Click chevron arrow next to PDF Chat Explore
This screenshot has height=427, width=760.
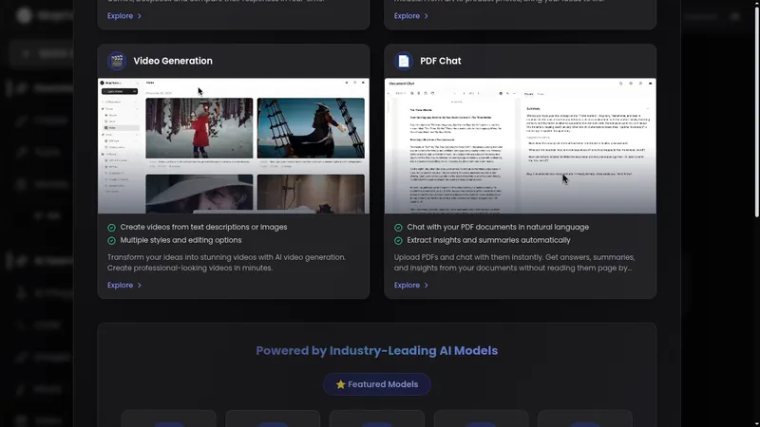tap(426, 286)
